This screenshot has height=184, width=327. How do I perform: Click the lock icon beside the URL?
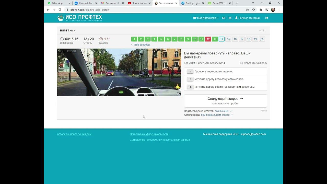(67, 10)
